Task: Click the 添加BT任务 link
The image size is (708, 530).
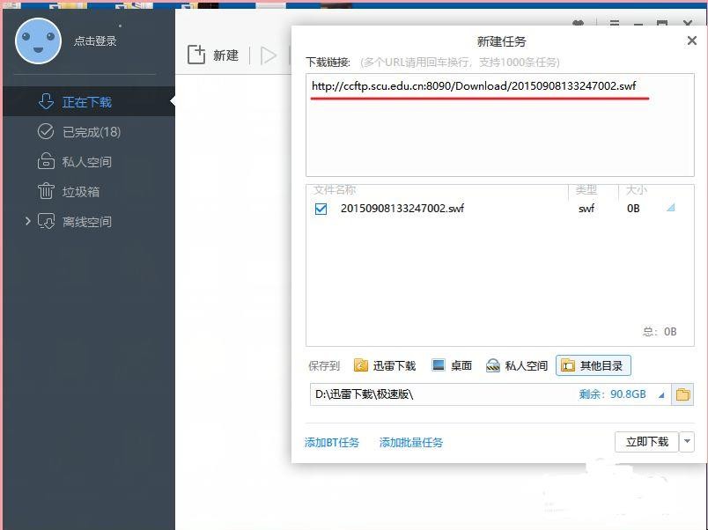Action: (x=332, y=443)
